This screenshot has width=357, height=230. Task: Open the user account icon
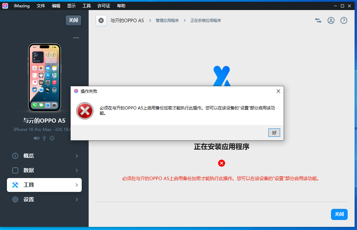tap(331, 20)
